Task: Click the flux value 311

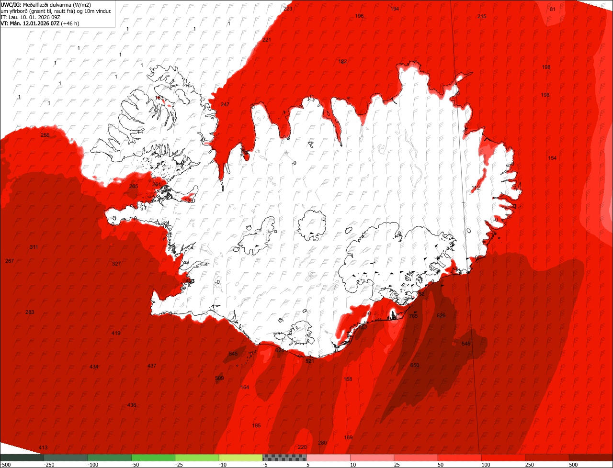Action: pos(34,247)
